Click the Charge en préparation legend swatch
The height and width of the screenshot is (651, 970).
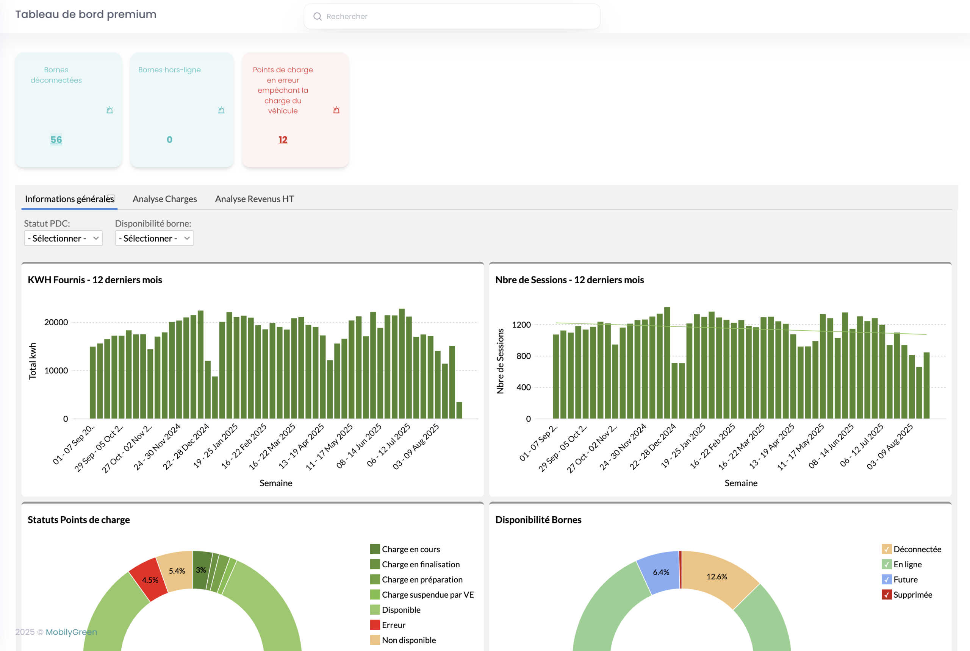click(375, 579)
